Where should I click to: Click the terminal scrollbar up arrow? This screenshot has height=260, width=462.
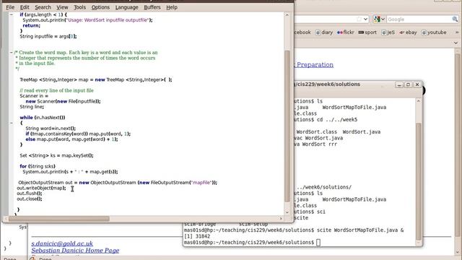pos(419,101)
